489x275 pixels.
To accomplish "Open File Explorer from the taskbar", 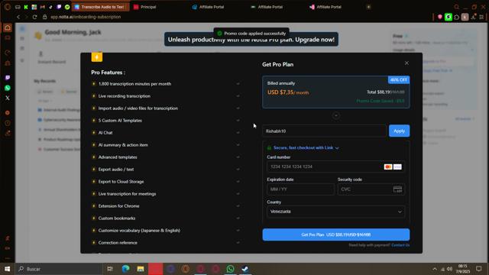I will [141, 269].
